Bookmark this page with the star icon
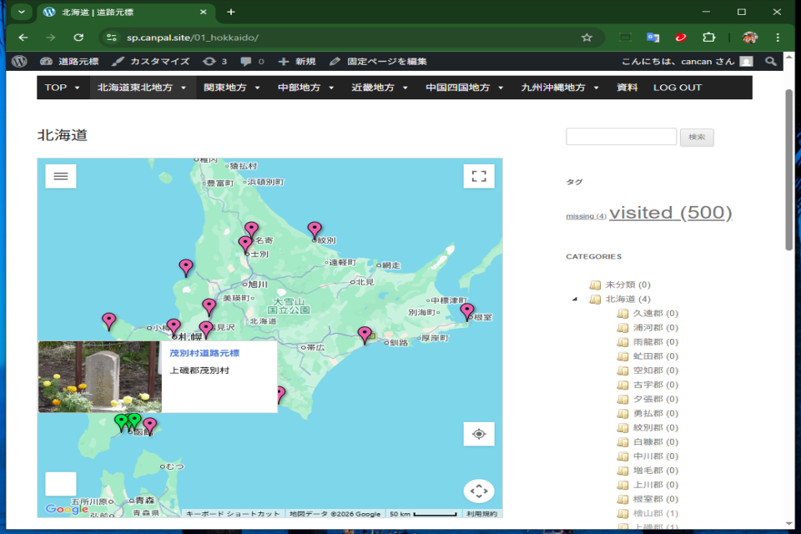Screen dimensions: 801x534 pyautogui.click(x=587, y=38)
